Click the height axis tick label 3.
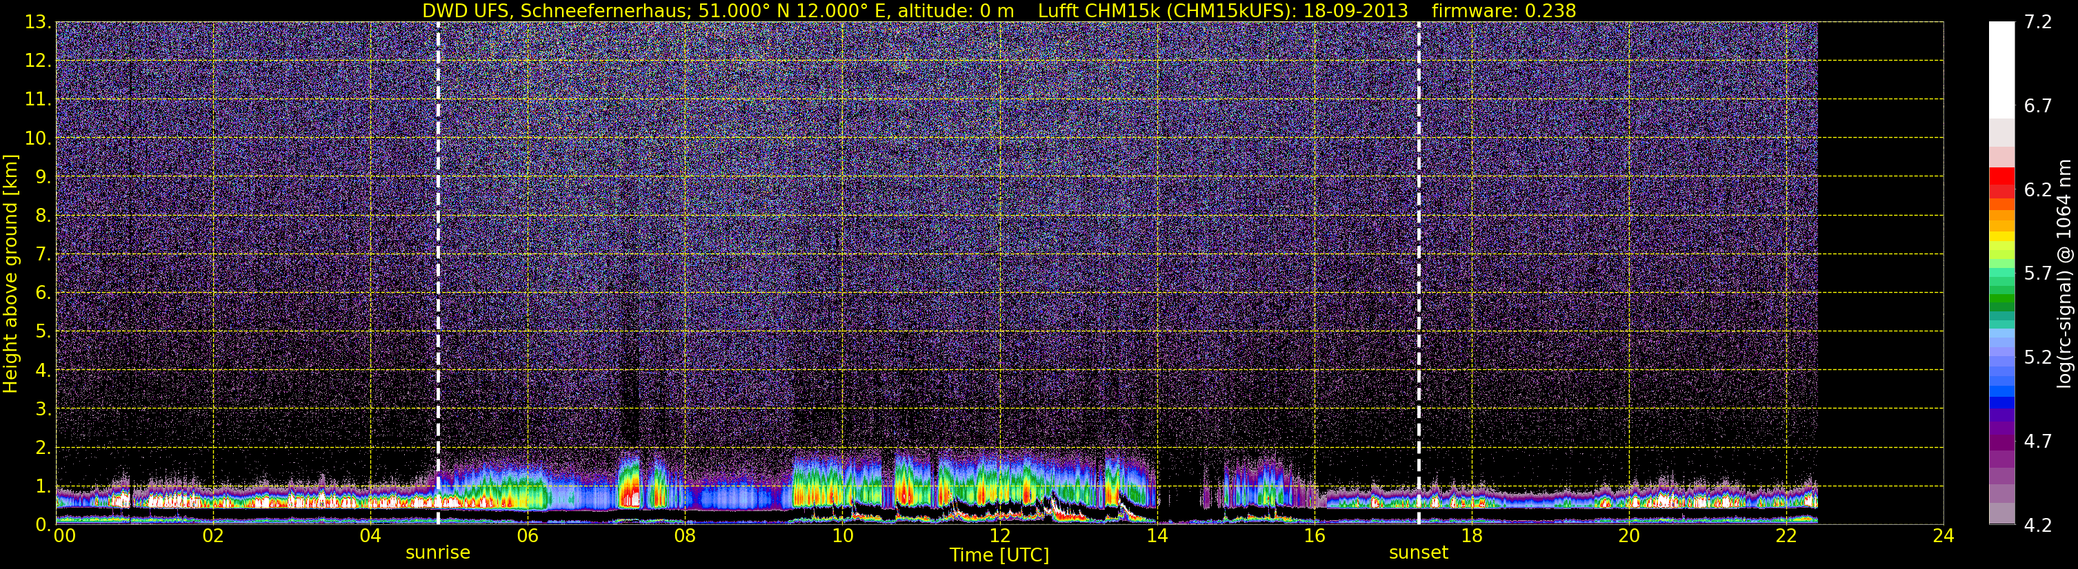2078x569 pixels. click(x=43, y=409)
